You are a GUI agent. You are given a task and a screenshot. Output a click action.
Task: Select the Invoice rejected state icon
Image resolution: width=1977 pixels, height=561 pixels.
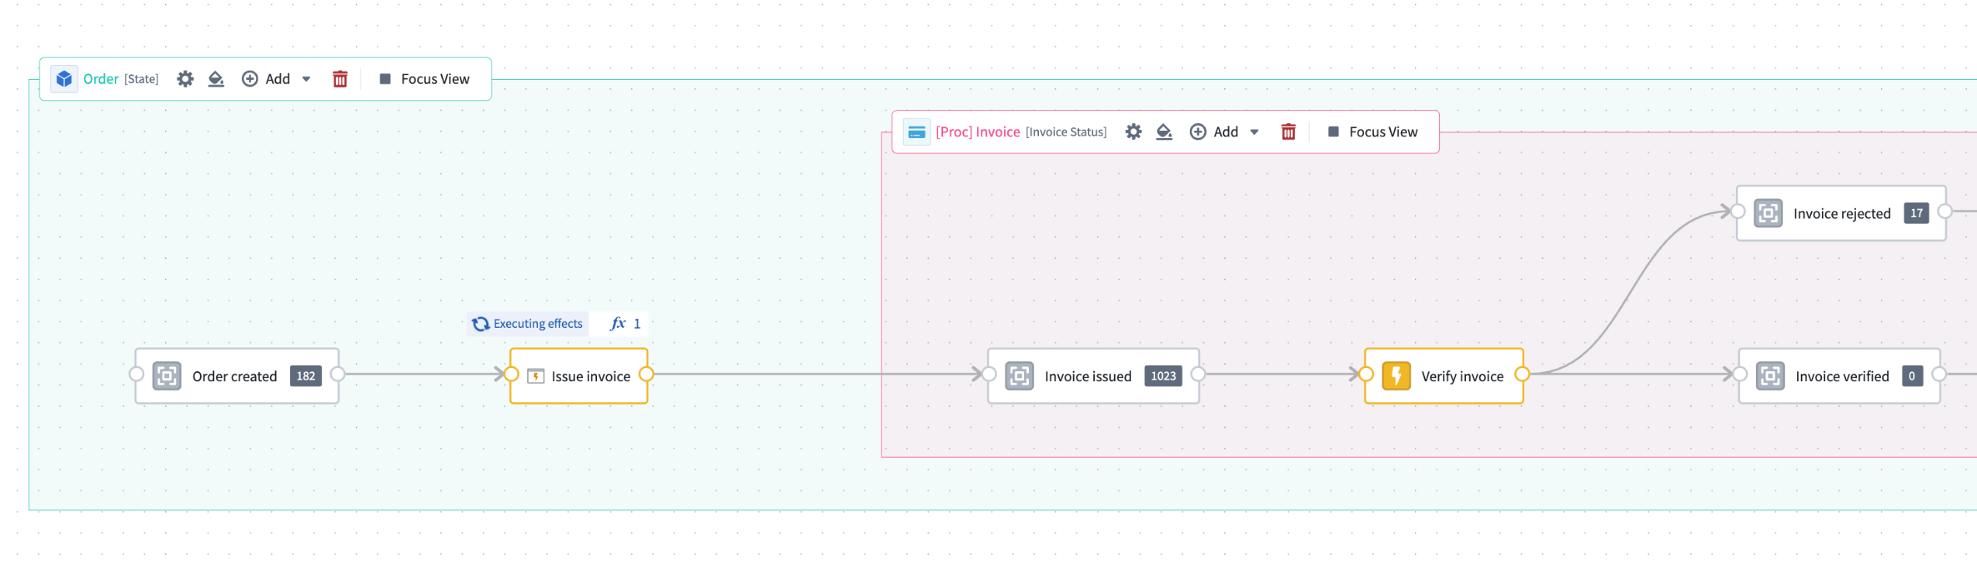coord(1768,213)
